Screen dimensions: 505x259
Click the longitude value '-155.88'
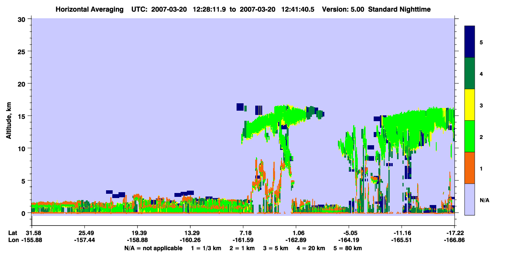[x=31, y=240]
